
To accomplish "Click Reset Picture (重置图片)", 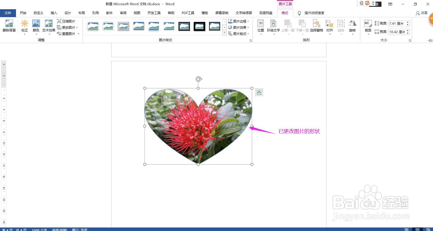I will tap(66, 34).
